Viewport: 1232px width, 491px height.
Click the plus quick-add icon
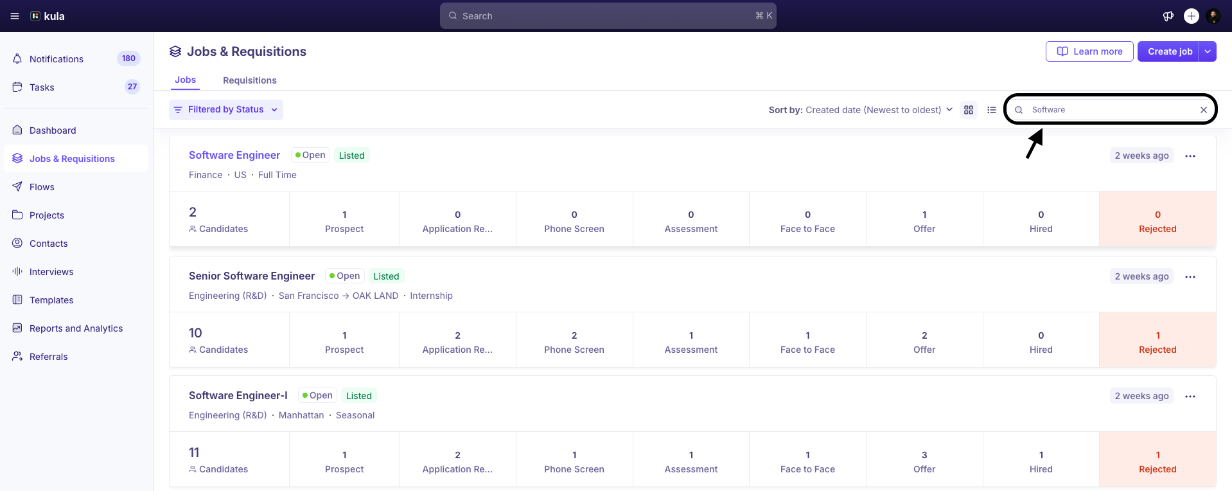(1192, 16)
